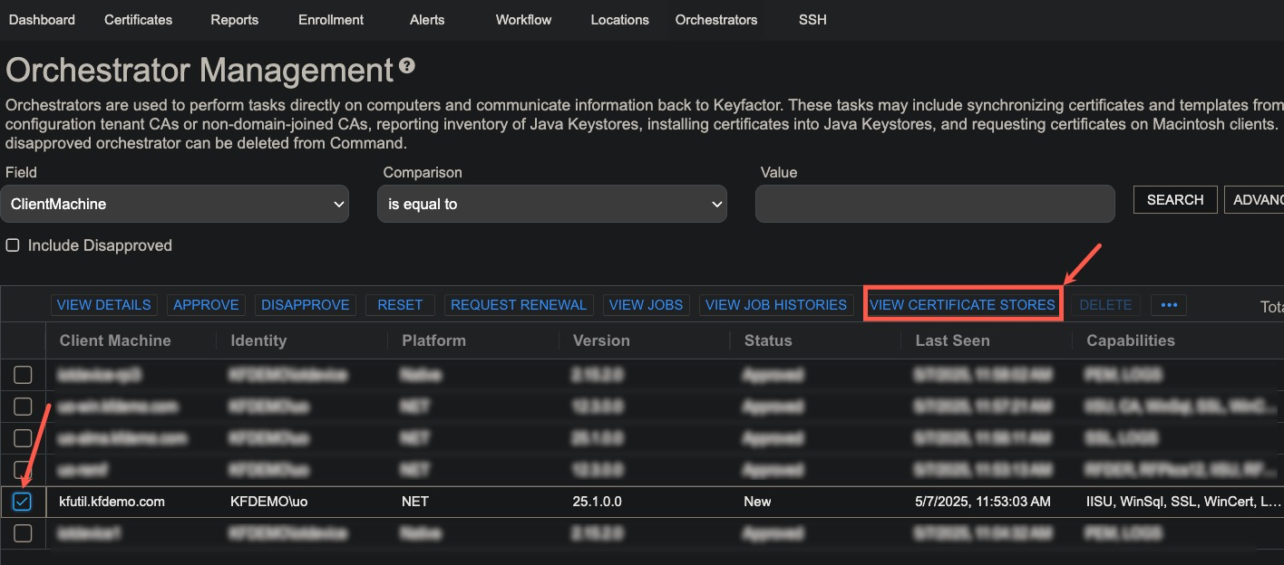
Task: Click inside the Value input field
Action: pyautogui.click(x=934, y=204)
